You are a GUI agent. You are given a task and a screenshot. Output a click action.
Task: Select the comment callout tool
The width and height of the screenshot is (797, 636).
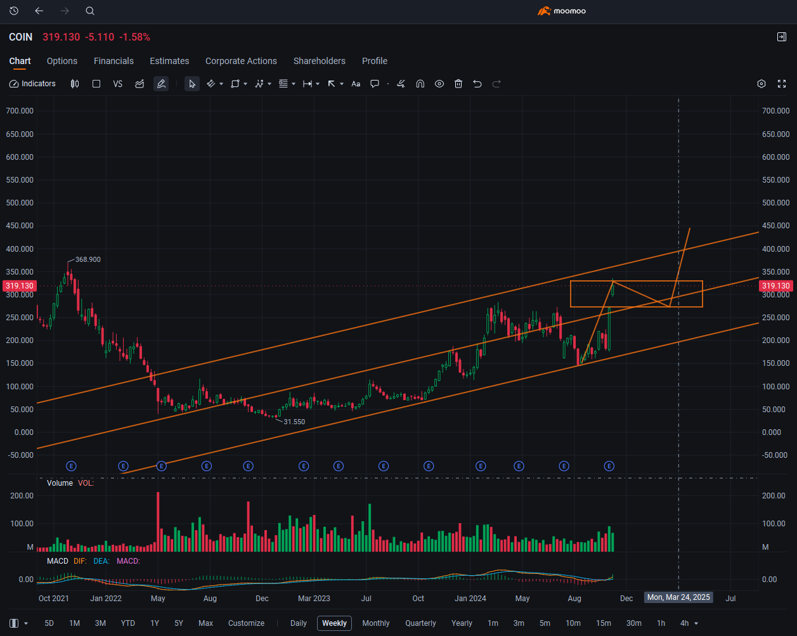point(375,84)
